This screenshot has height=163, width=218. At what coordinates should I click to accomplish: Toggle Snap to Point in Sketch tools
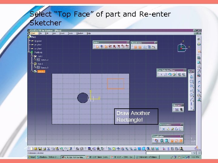click(x=140, y=47)
